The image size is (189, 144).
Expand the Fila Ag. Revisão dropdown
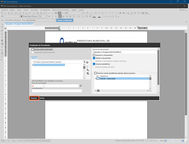(x=55, y=20)
